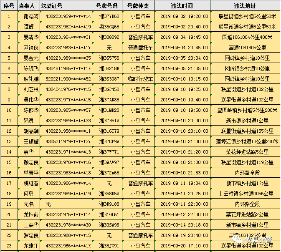Click the address 上云桥镇乡村道0056公里

click(x=246, y=194)
